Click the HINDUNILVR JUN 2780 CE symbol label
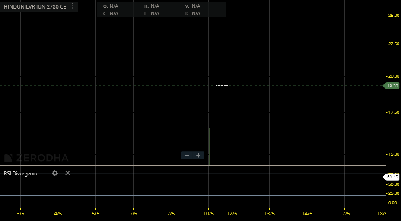The image size is (401, 221). pos(35,7)
